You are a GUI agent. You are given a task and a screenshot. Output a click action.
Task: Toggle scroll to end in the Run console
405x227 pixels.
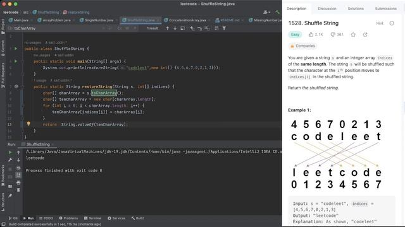(18, 175)
